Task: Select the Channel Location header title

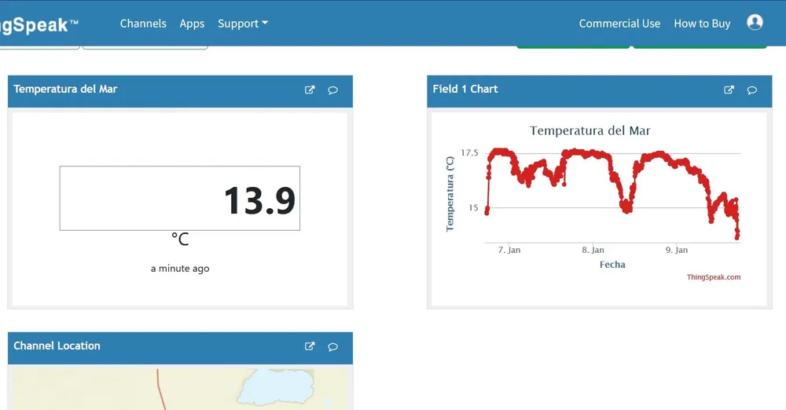Action: click(x=57, y=346)
